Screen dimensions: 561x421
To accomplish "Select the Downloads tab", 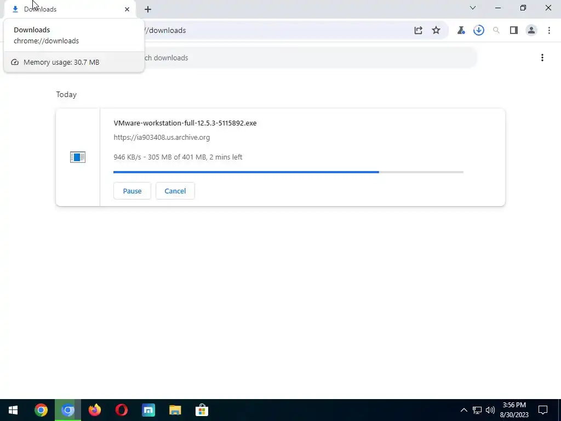I will tap(70, 9).
